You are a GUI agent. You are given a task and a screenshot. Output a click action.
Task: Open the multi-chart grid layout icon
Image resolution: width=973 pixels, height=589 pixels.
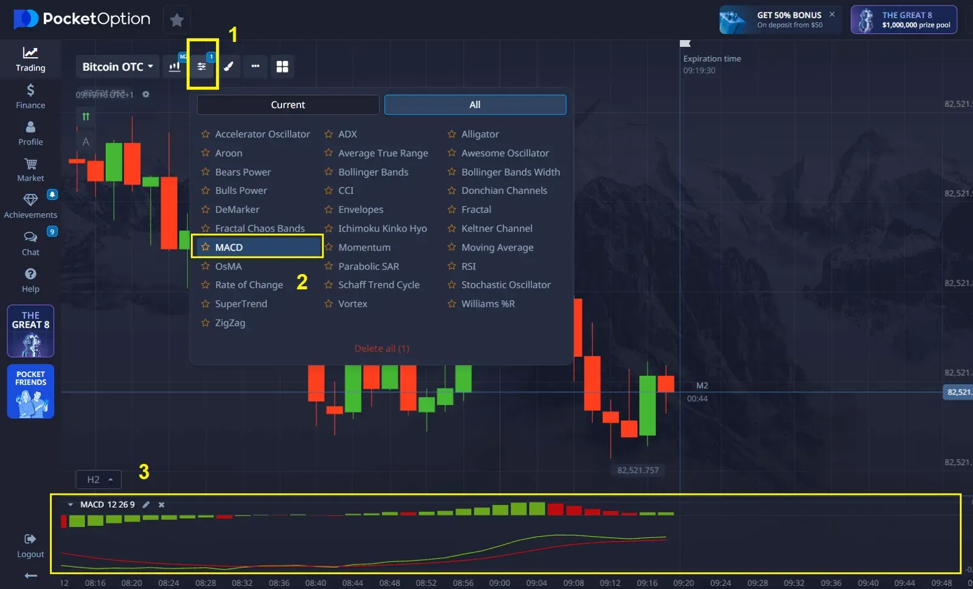(282, 66)
